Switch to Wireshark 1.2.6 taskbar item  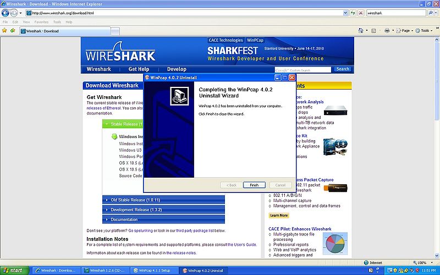pyautogui.click(x=106, y=271)
